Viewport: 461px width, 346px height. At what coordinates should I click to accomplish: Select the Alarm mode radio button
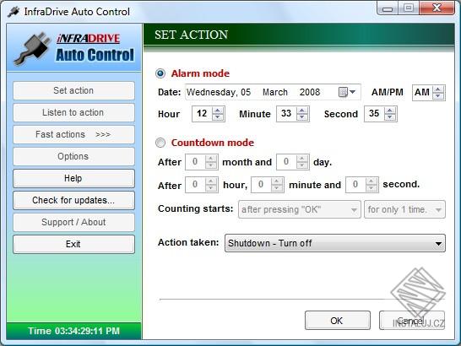160,73
